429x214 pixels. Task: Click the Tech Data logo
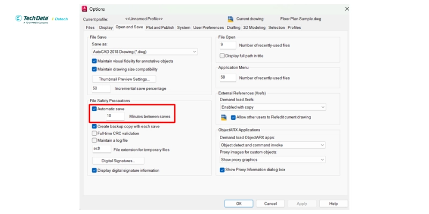(32, 19)
